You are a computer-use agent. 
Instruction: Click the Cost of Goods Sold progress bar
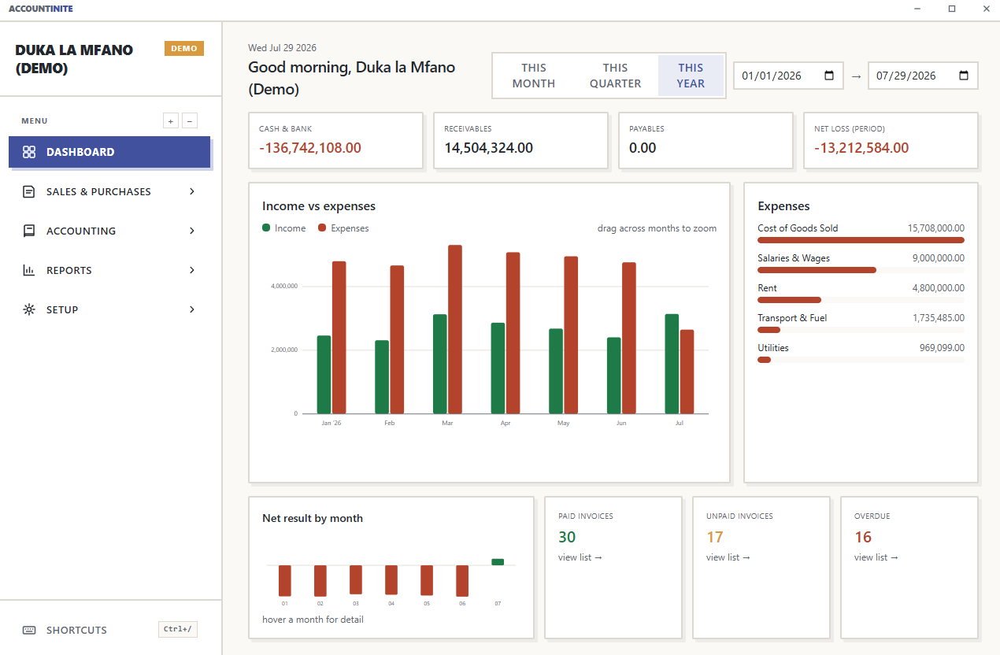coord(861,240)
